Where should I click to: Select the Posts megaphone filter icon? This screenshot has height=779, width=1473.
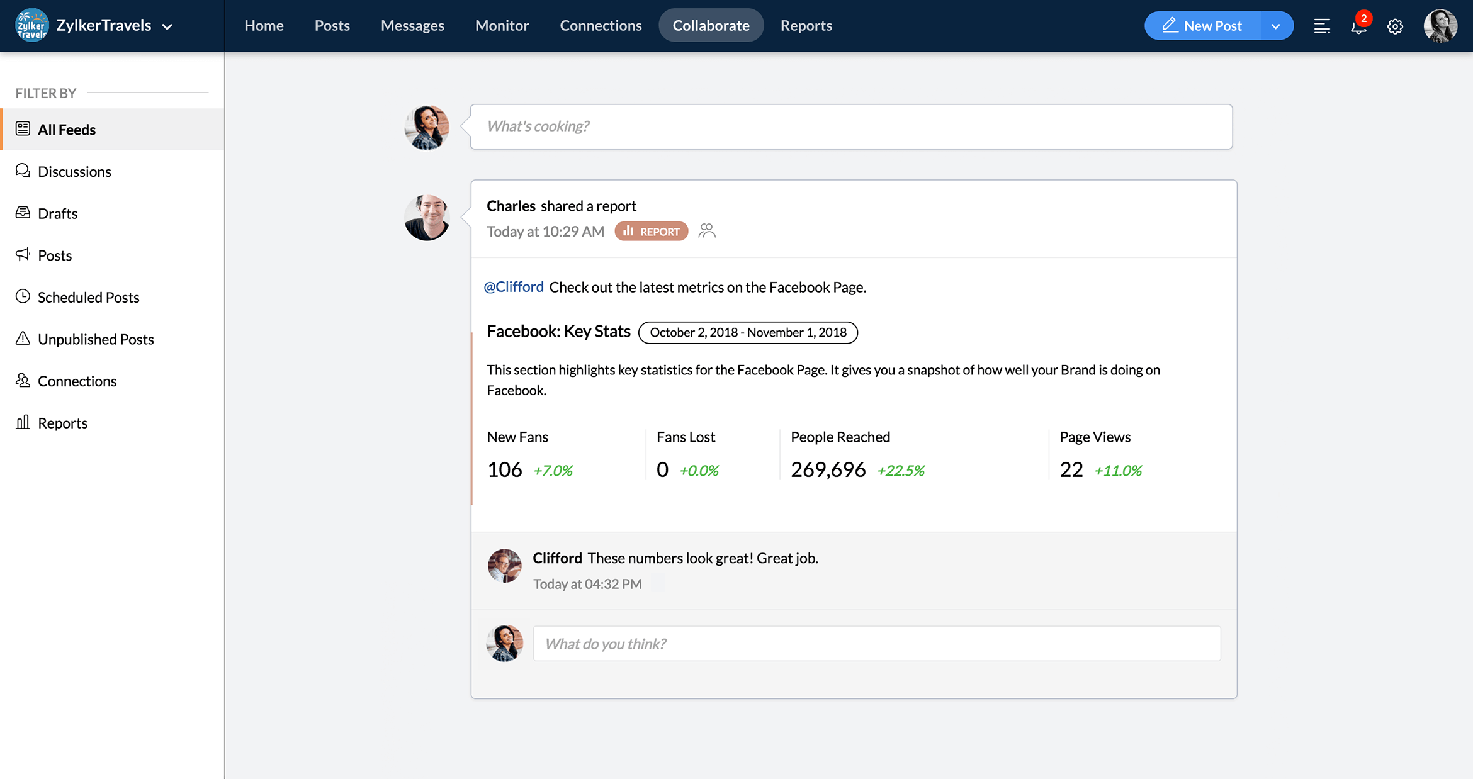pyautogui.click(x=23, y=255)
